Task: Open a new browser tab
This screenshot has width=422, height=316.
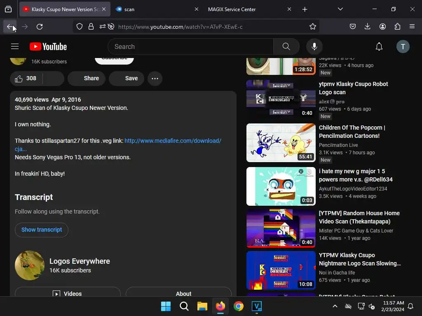Action: coord(305,9)
